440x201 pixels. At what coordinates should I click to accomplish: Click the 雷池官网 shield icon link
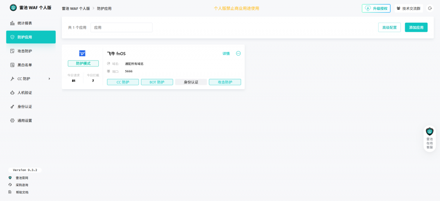tap(10, 178)
